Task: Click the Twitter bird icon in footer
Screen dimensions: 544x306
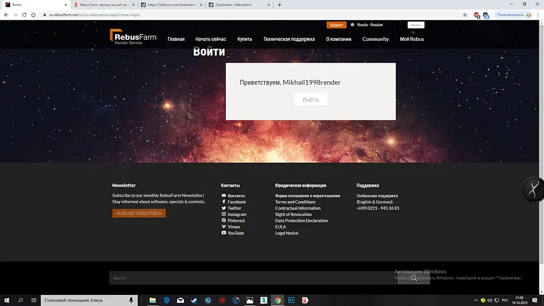Action: click(x=224, y=208)
